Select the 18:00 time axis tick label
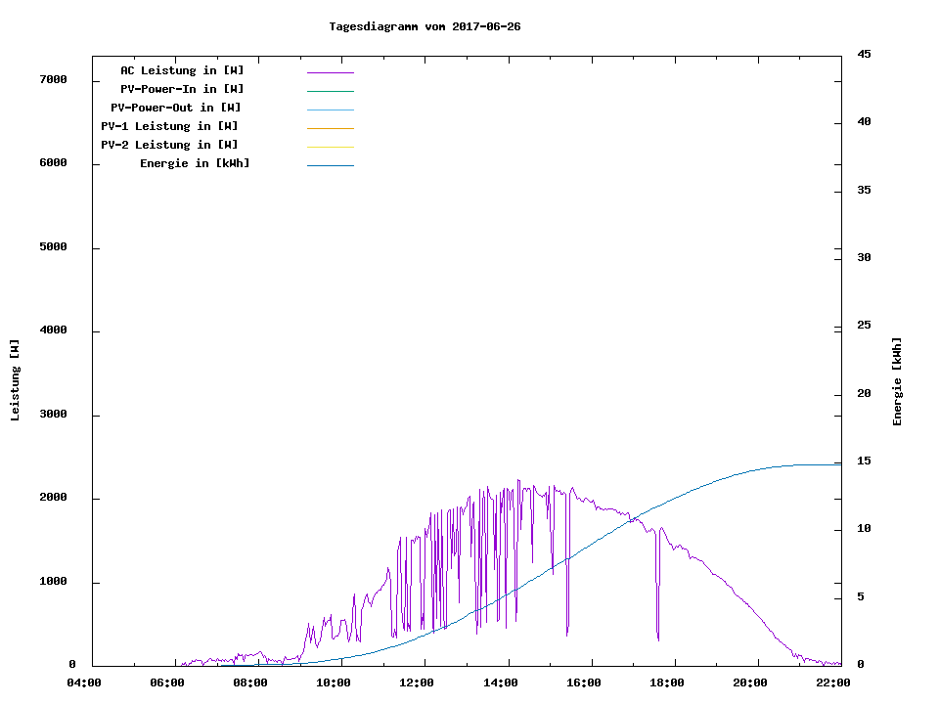 (667, 682)
